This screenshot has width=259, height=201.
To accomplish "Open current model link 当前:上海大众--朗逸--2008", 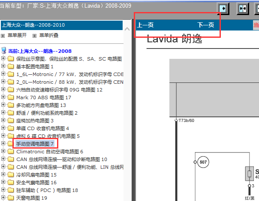I will [40, 51].
